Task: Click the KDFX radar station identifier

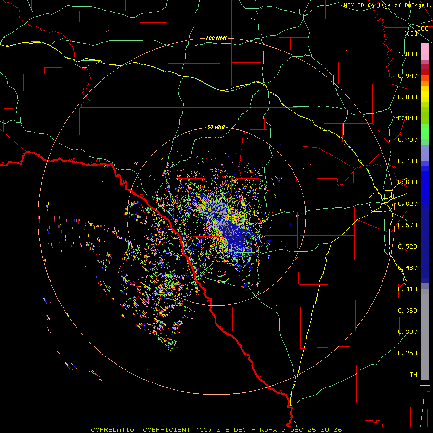Action: [x=269, y=430]
